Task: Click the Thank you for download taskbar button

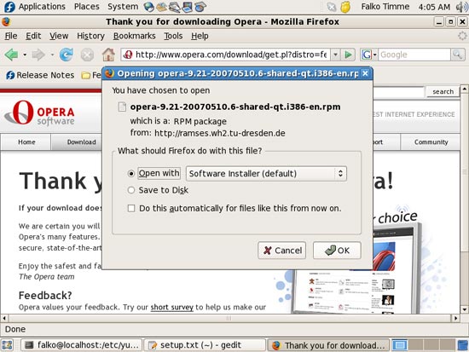Action: tap(328, 345)
